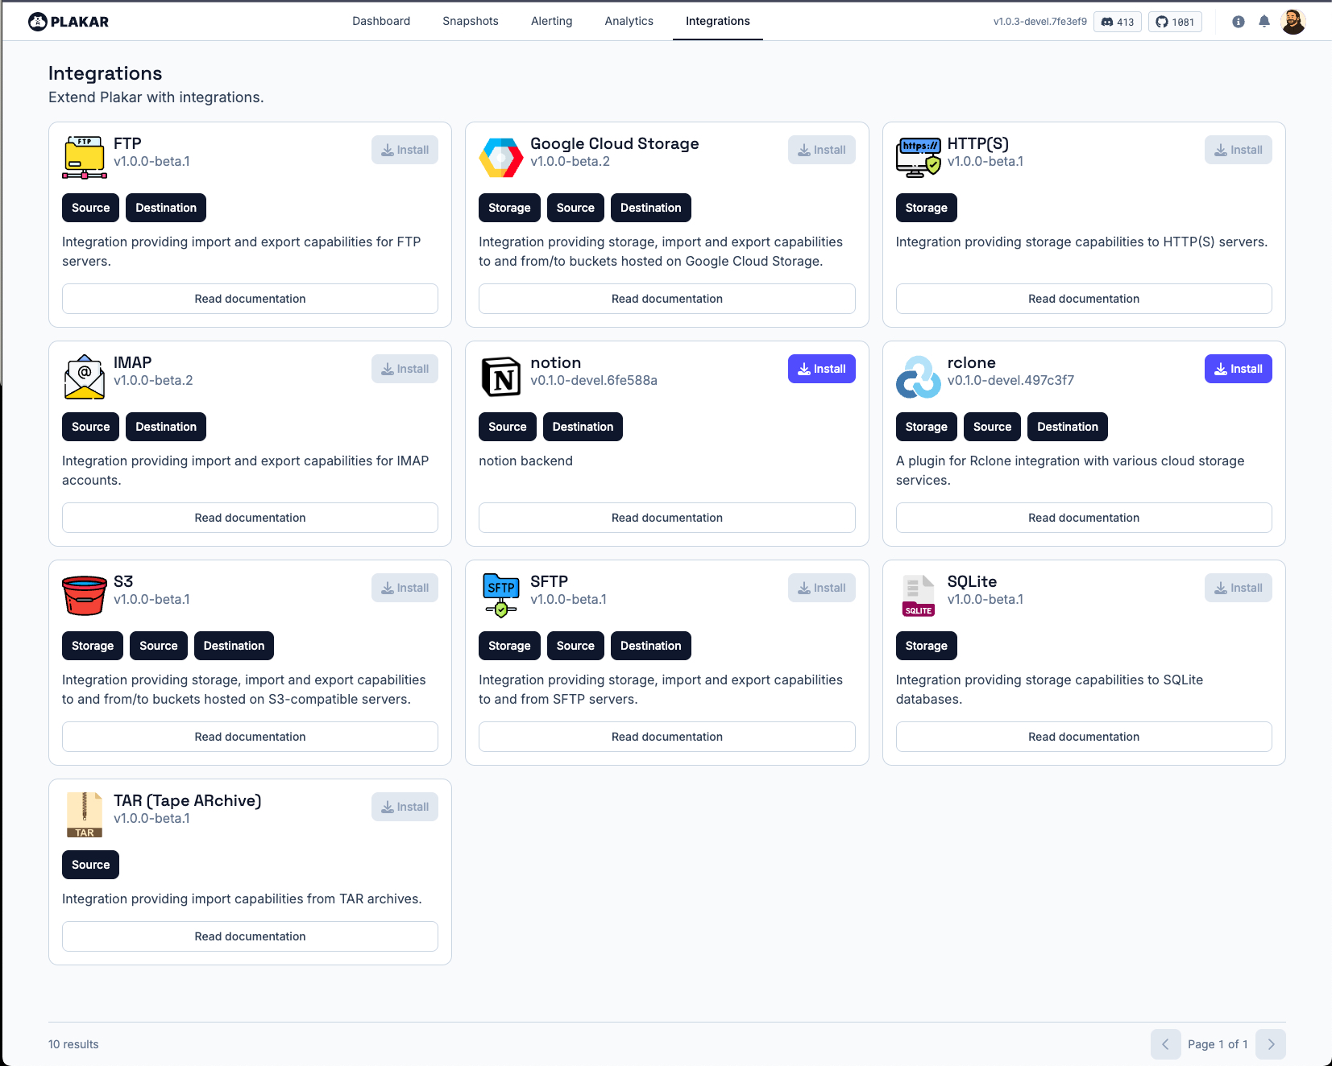Click the rclone cloud logo icon
The width and height of the screenshot is (1332, 1066).
coord(918,377)
